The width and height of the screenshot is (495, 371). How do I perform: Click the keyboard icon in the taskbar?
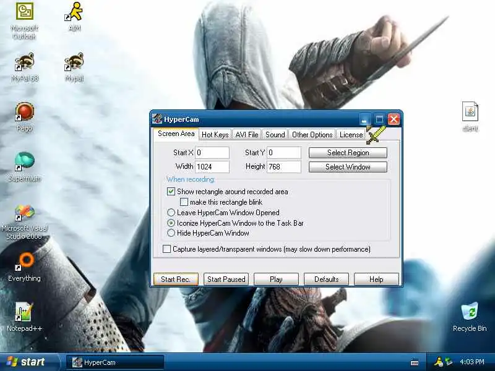click(415, 363)
